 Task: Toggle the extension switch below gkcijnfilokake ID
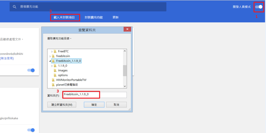pyautogui.click(x=31, y=130)
